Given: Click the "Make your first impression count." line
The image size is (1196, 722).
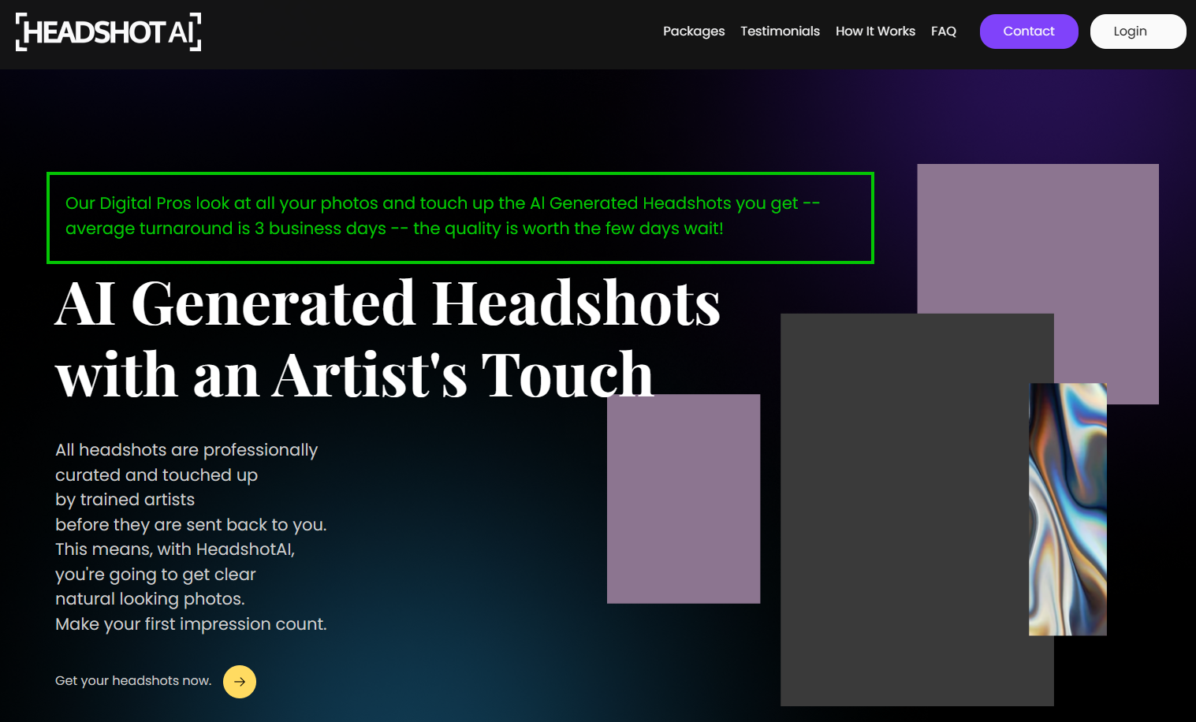Looking at the screenshot, I should click(x=191, y=624).
